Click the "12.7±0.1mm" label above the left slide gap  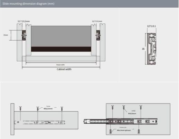tap(24, 21)
